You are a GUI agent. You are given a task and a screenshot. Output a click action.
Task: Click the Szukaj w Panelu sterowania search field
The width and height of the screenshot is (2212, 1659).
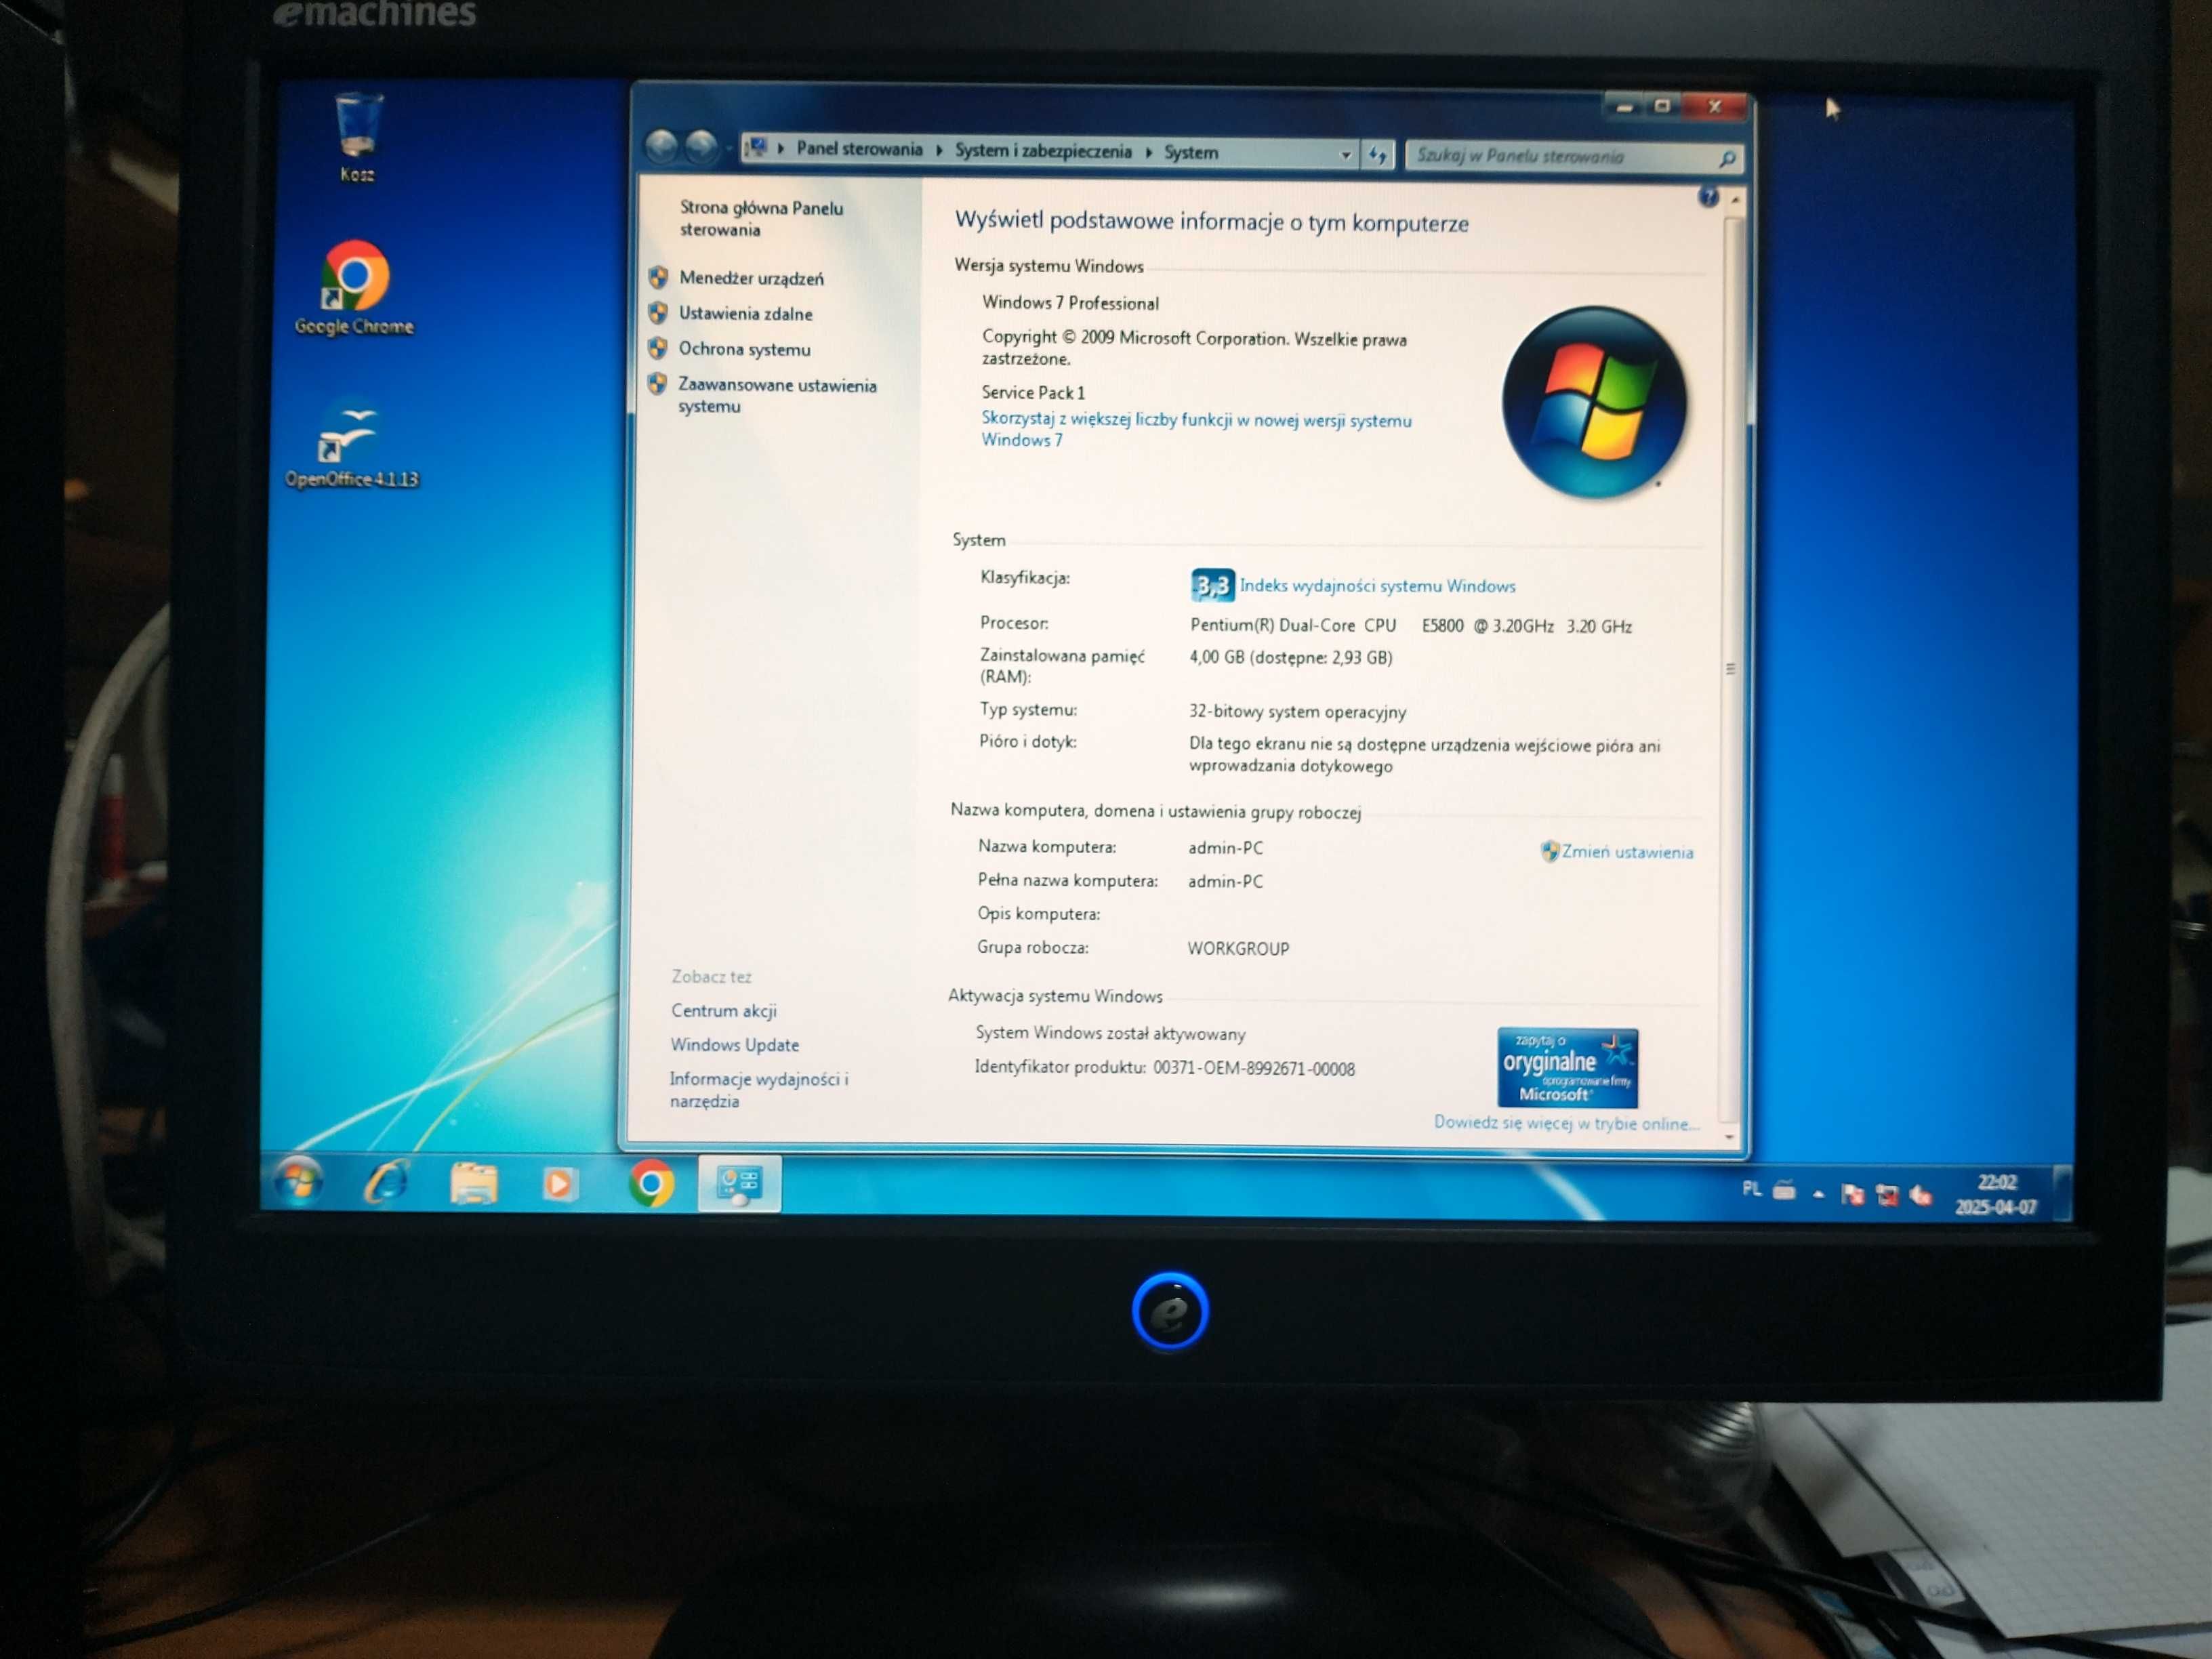click(1573, 157)
